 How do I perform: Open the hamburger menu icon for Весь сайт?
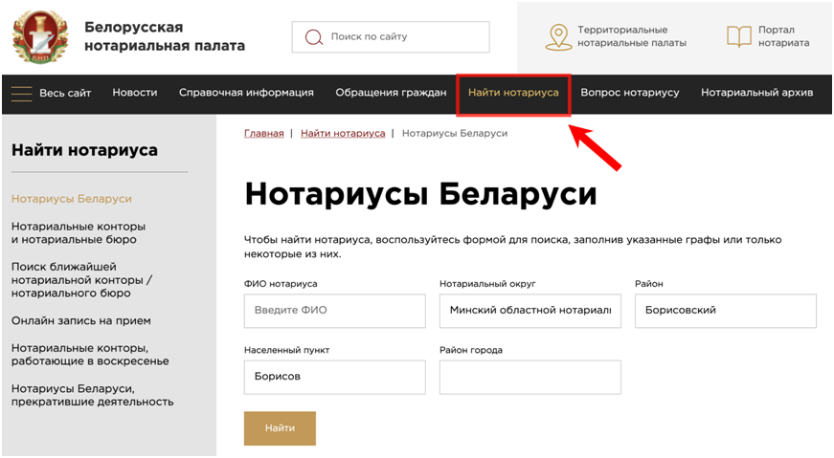click(21, 93)
